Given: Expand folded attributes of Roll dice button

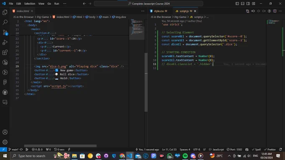Looking at the screenshot, I should pos(49,74).
